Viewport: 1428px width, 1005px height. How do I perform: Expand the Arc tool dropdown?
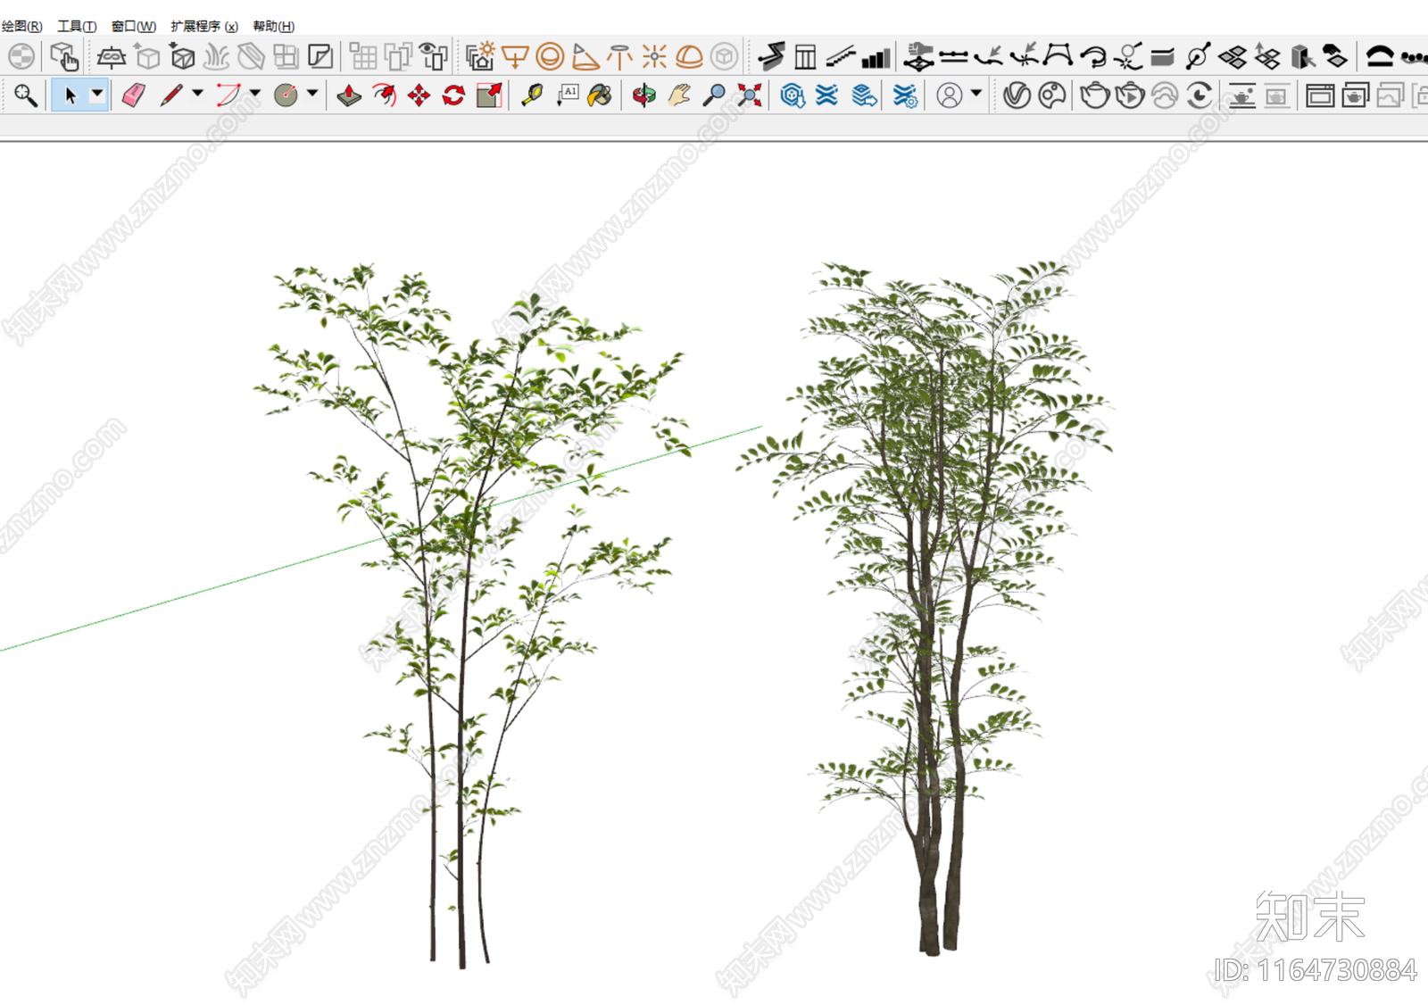(255, 93)
